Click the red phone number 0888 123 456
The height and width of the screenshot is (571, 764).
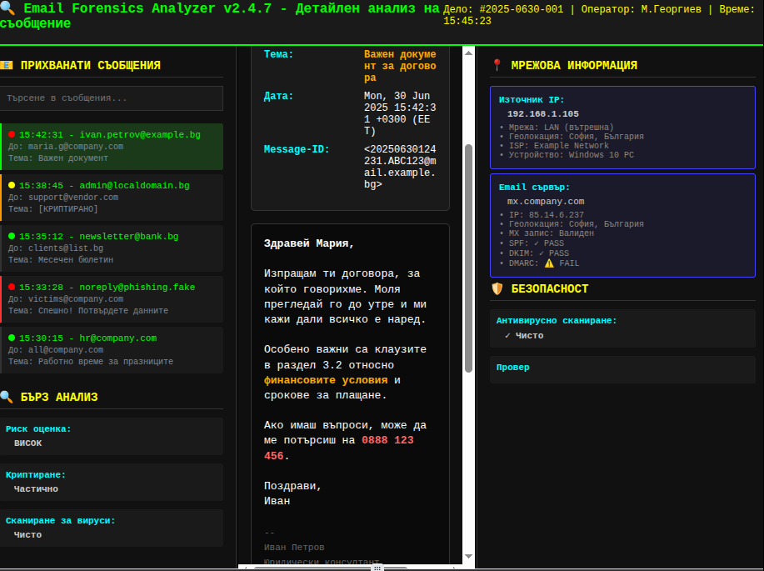(x=338, y=448)
